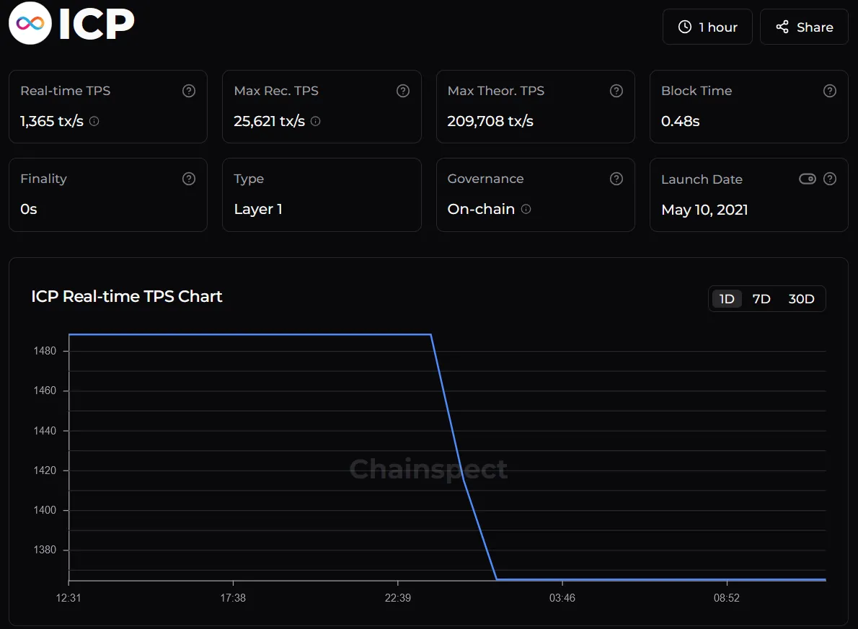Click the Type card label
Screen dimensions: 858x629
click(x=249, y=179)
